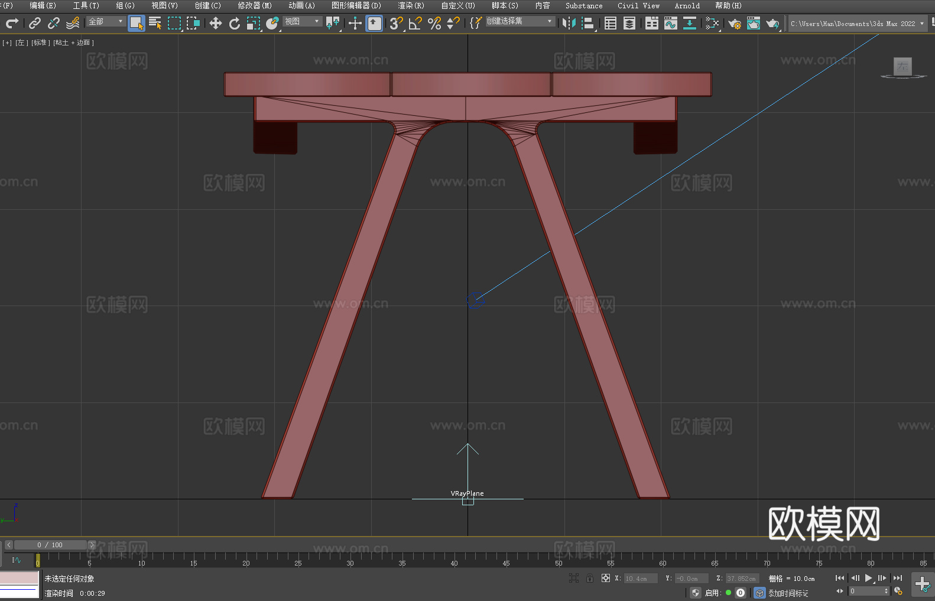Choose the Select Object arrow tool
935x601 pixels.
point(137,23)
